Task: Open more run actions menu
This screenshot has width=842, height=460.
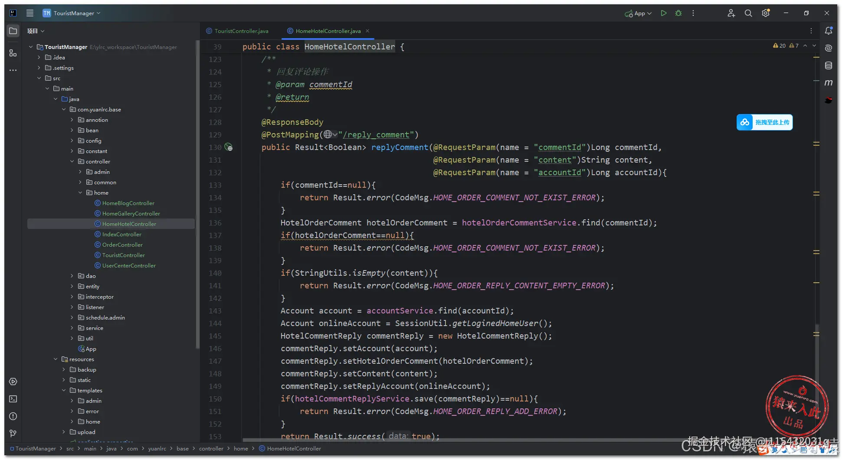Action: pyautogui.click(x=693, y=13)
